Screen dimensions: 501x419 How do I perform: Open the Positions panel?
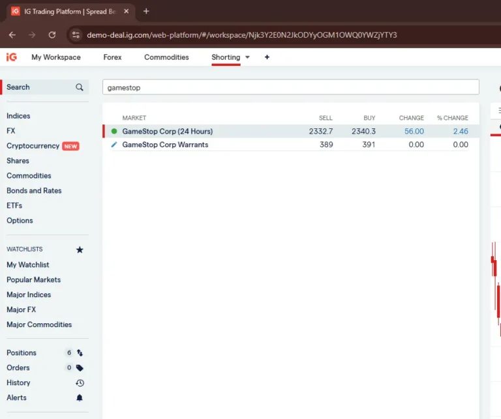pyautogui.click(x=22, y=353)
